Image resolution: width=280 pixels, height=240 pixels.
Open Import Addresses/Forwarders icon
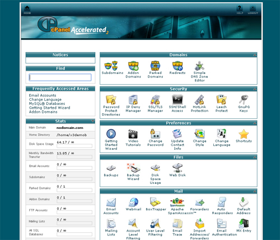click(199, 224)
